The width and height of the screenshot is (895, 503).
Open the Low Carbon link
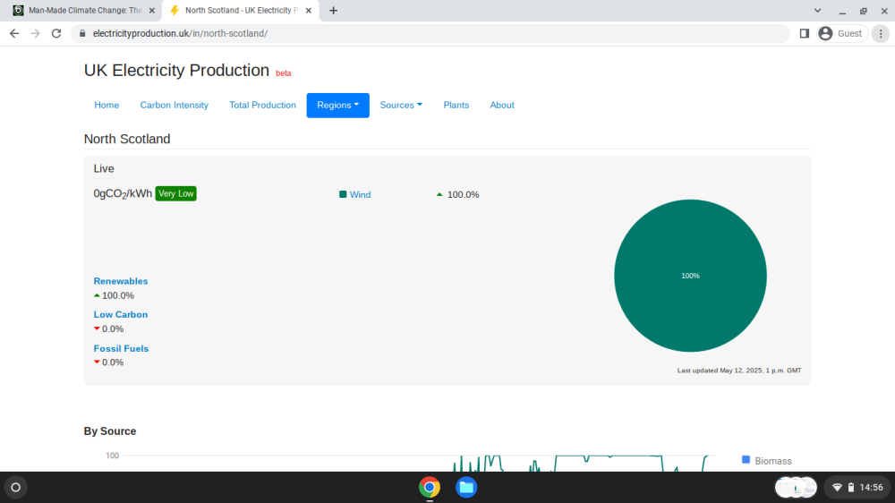pyautogui.click(x=121, y=314)
